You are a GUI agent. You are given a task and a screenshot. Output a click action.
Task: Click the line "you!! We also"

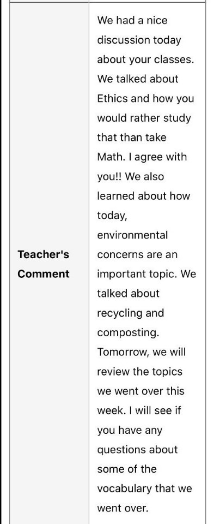point(131,176)
